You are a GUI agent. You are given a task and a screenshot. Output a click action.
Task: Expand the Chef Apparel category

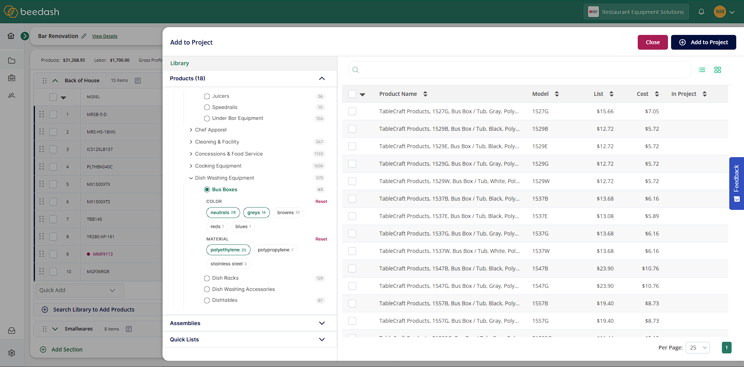[x=191, y=130]
